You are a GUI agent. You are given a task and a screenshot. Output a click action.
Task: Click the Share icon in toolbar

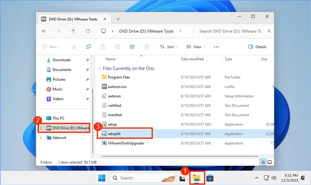tap(132, 47)
